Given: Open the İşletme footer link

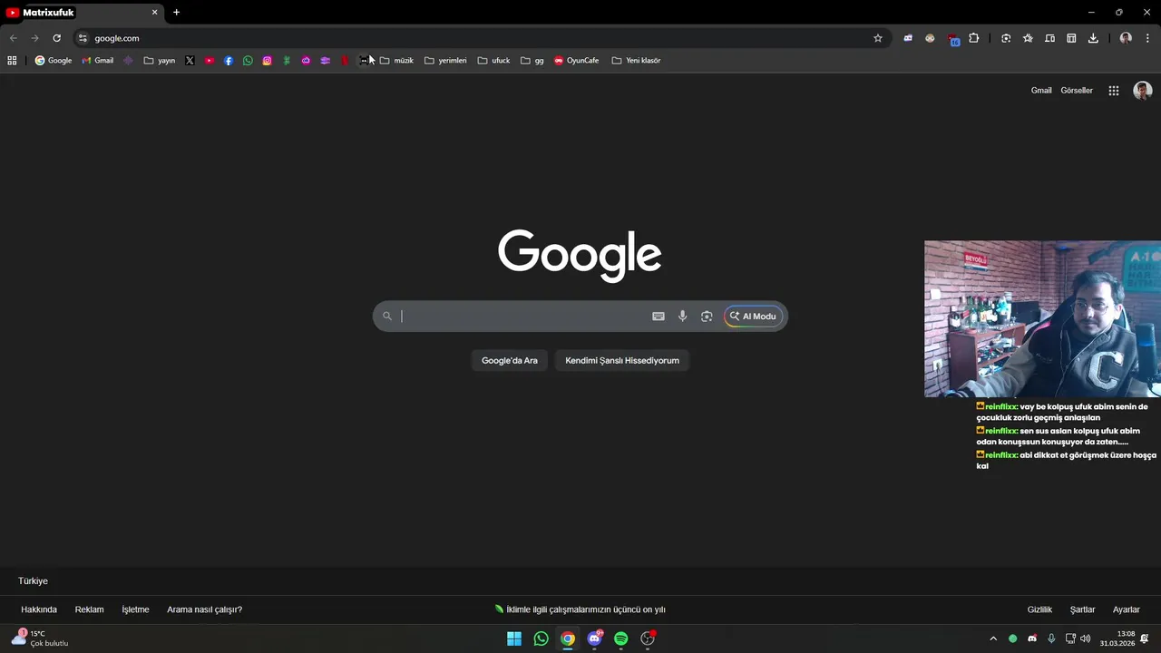Looking at the screenshot, I should pyautogui.click(x=135, y=609).
